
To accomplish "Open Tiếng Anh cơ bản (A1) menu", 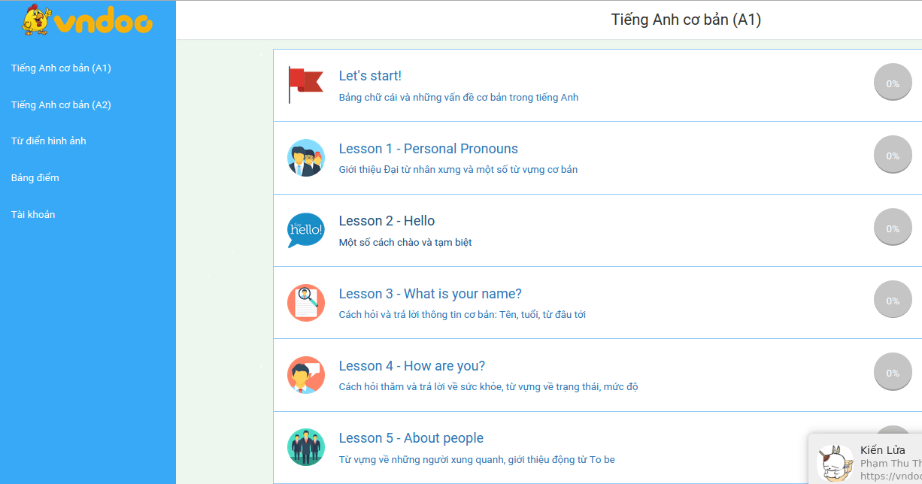I will [61, 68].
